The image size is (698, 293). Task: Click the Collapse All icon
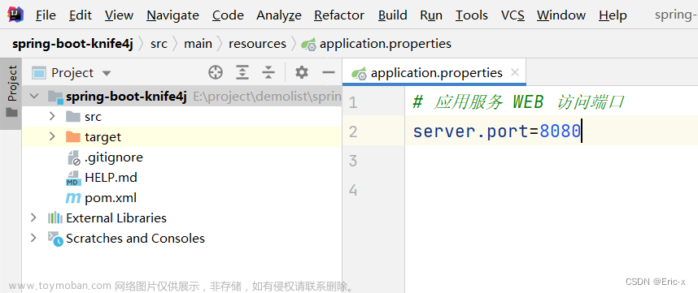click(x=268, y=72)
